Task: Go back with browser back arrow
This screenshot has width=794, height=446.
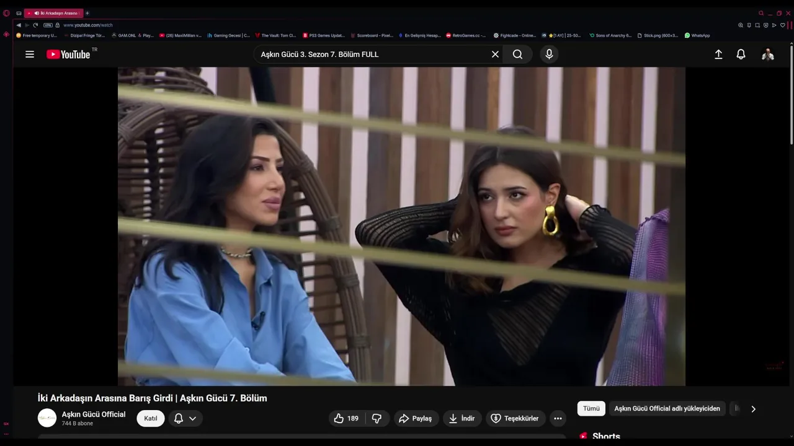Action: point(19,25)
